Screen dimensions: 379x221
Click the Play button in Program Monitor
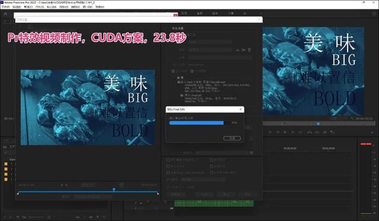(x=285, y=132)
